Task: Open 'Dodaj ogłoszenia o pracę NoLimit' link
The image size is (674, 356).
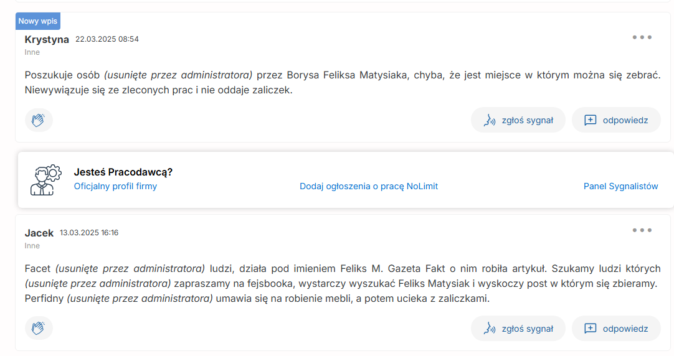Action: coord(369,186)
